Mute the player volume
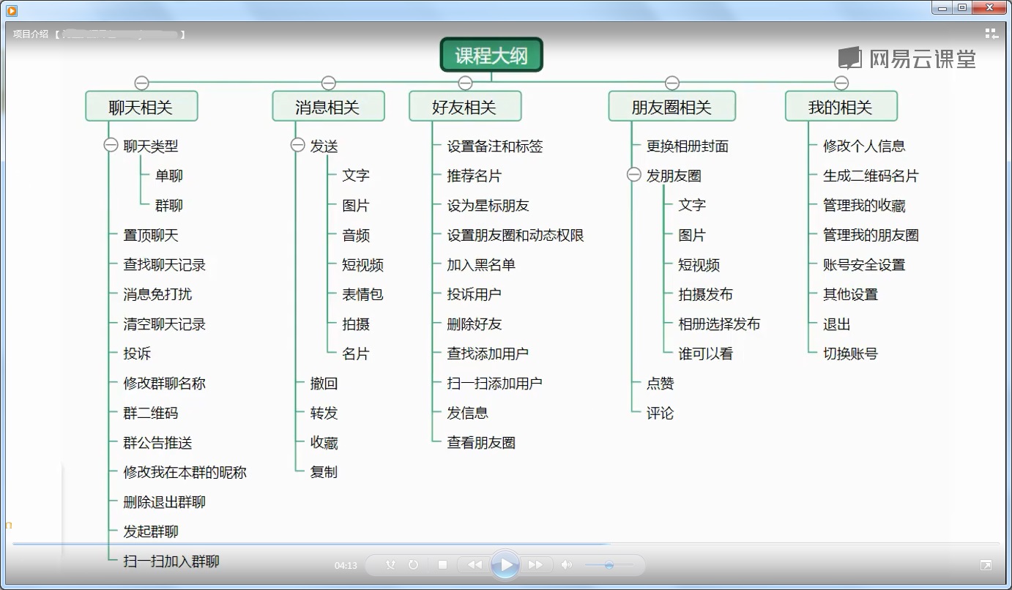This screenshot has width=1012, height=590. tap(566, 565)
